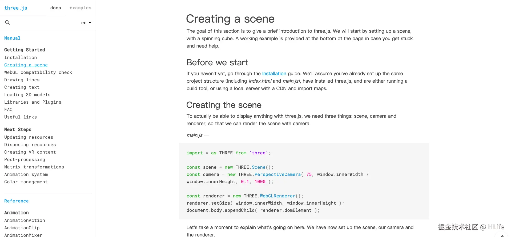Viewport: 511px width, 237px height.
Task: Open the FAQ sidebar entry
Action: coord(8,110)
